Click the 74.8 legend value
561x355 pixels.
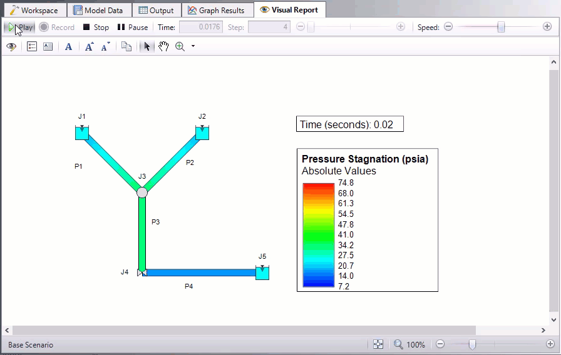tap(346, 183)
